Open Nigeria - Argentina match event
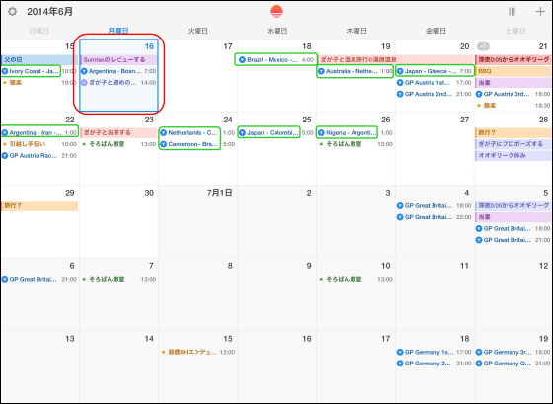 (347, 132)
